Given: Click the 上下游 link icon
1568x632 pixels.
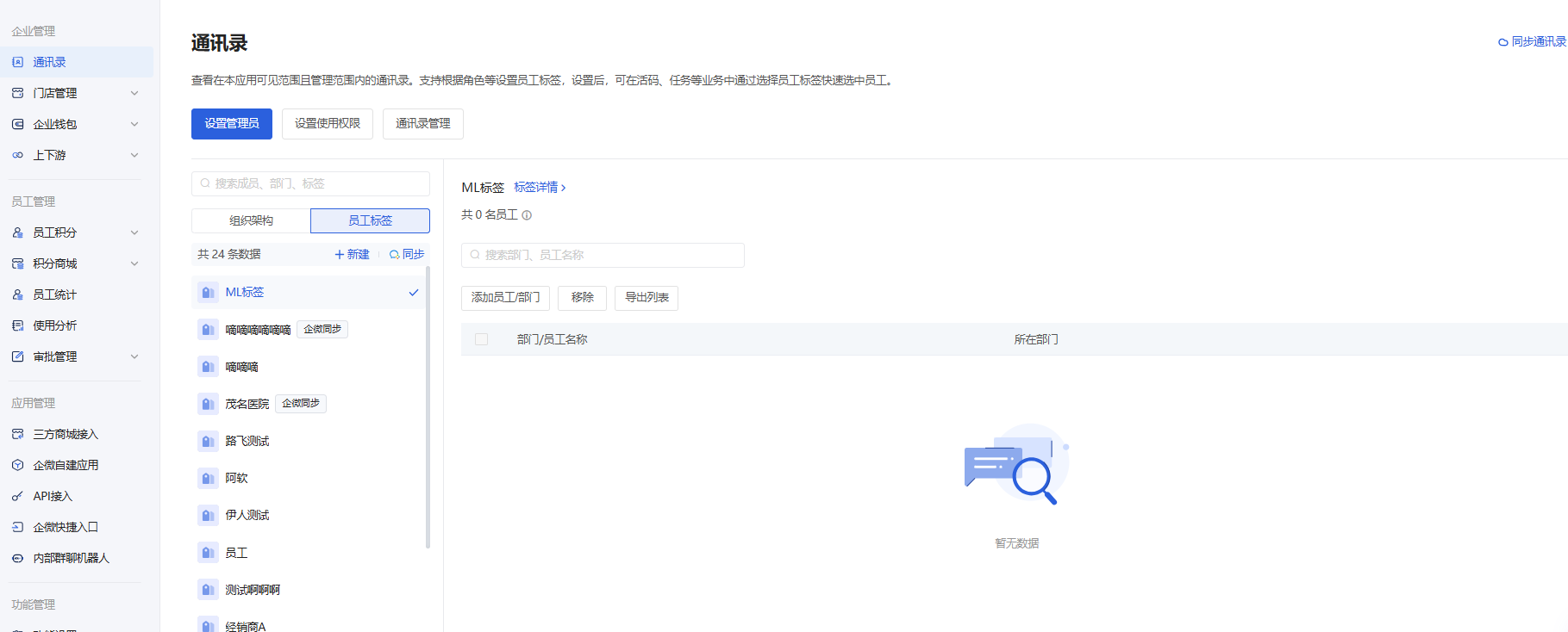Looking at the screenshot, I should pyautogui.click(x=17, y=155).
